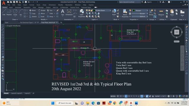Click the Copy tool in Modify panel

coord(32,14)
